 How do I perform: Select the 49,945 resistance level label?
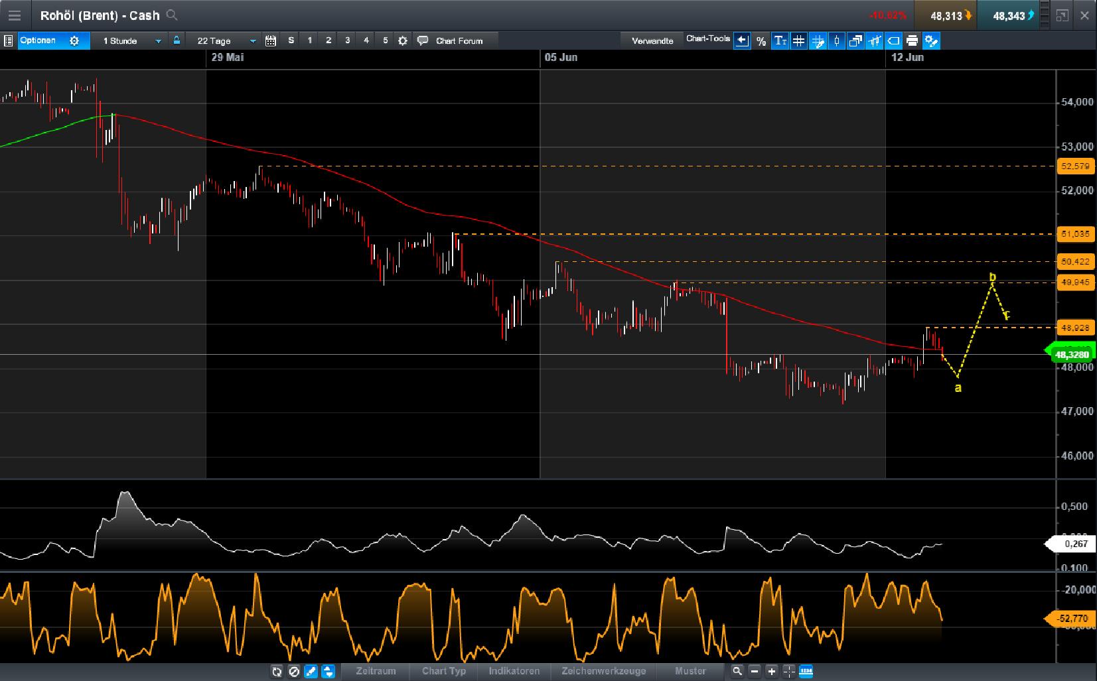click(1076, 283)
